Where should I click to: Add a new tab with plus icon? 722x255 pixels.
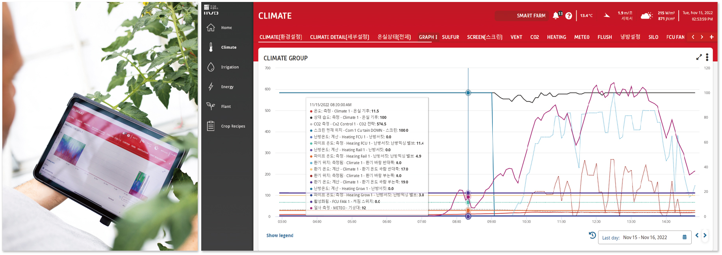click(x=711, y=37)
